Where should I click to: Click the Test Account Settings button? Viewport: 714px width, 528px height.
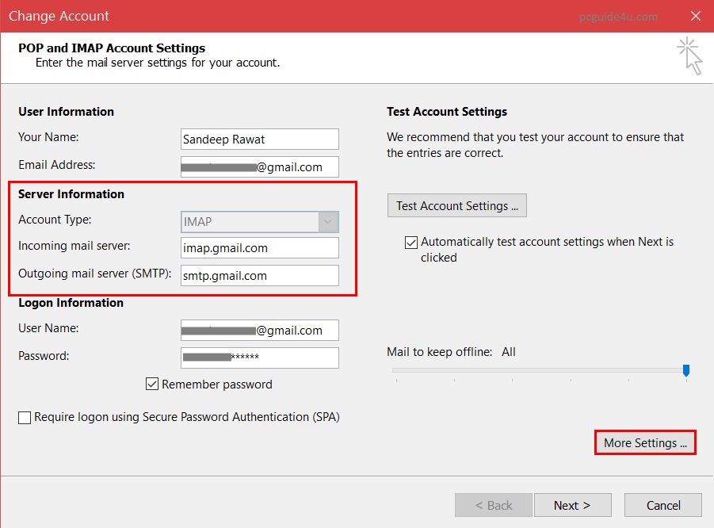457,206
